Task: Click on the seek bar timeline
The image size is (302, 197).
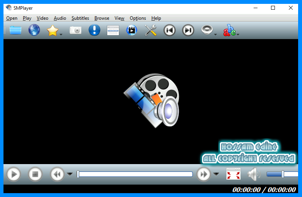Action: click(135, 174)
